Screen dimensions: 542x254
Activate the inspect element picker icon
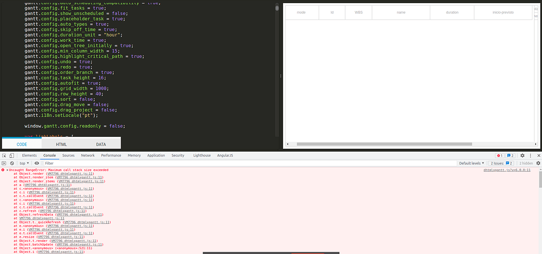click(4, 155)
